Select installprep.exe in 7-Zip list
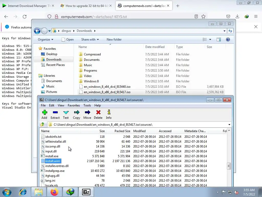The image size is (262, 197). [x=55, y=171]
